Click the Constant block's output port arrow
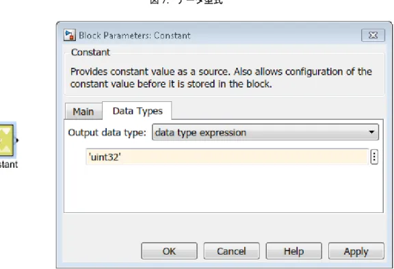394x269 pixels. [17, 140]
